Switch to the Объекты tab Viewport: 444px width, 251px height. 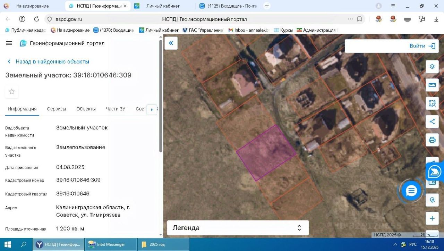coord(86,109)
